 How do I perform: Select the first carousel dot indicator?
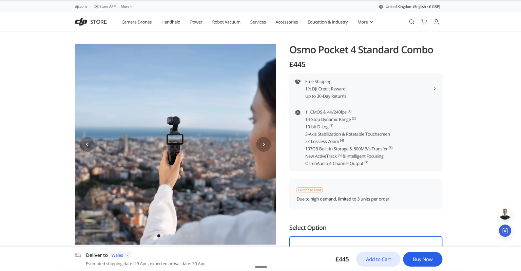pos(159,236)
